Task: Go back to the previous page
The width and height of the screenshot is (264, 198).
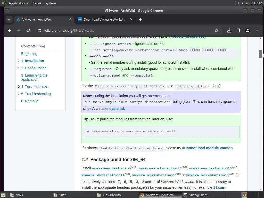Action: tap(10, 30)
